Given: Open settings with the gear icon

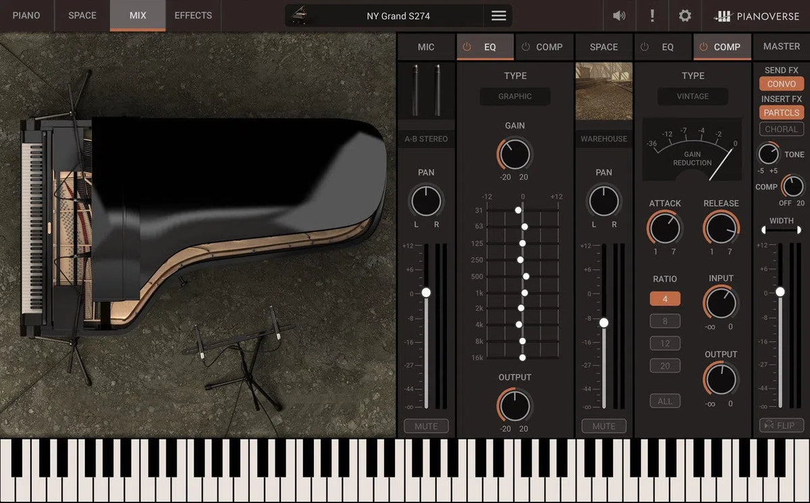Looking at the screenshot, I should pos(685,16).
